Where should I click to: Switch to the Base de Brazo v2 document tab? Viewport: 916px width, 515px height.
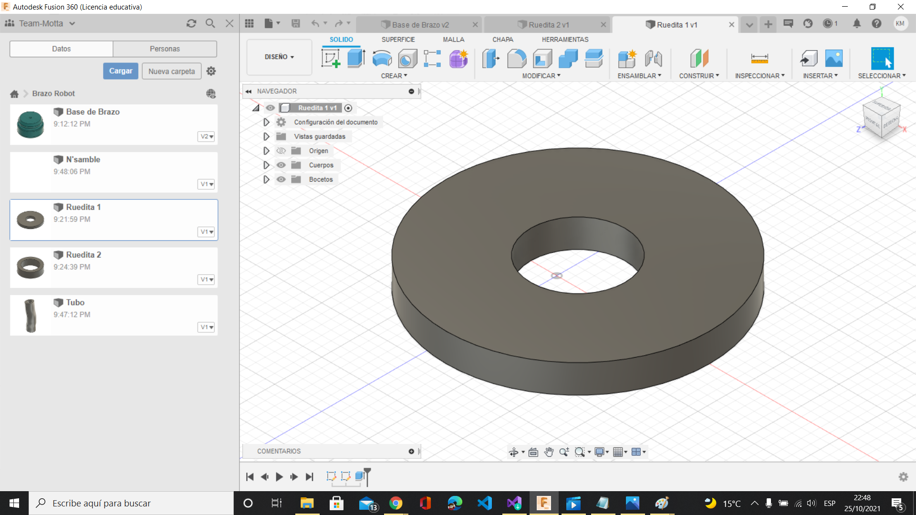418,25
